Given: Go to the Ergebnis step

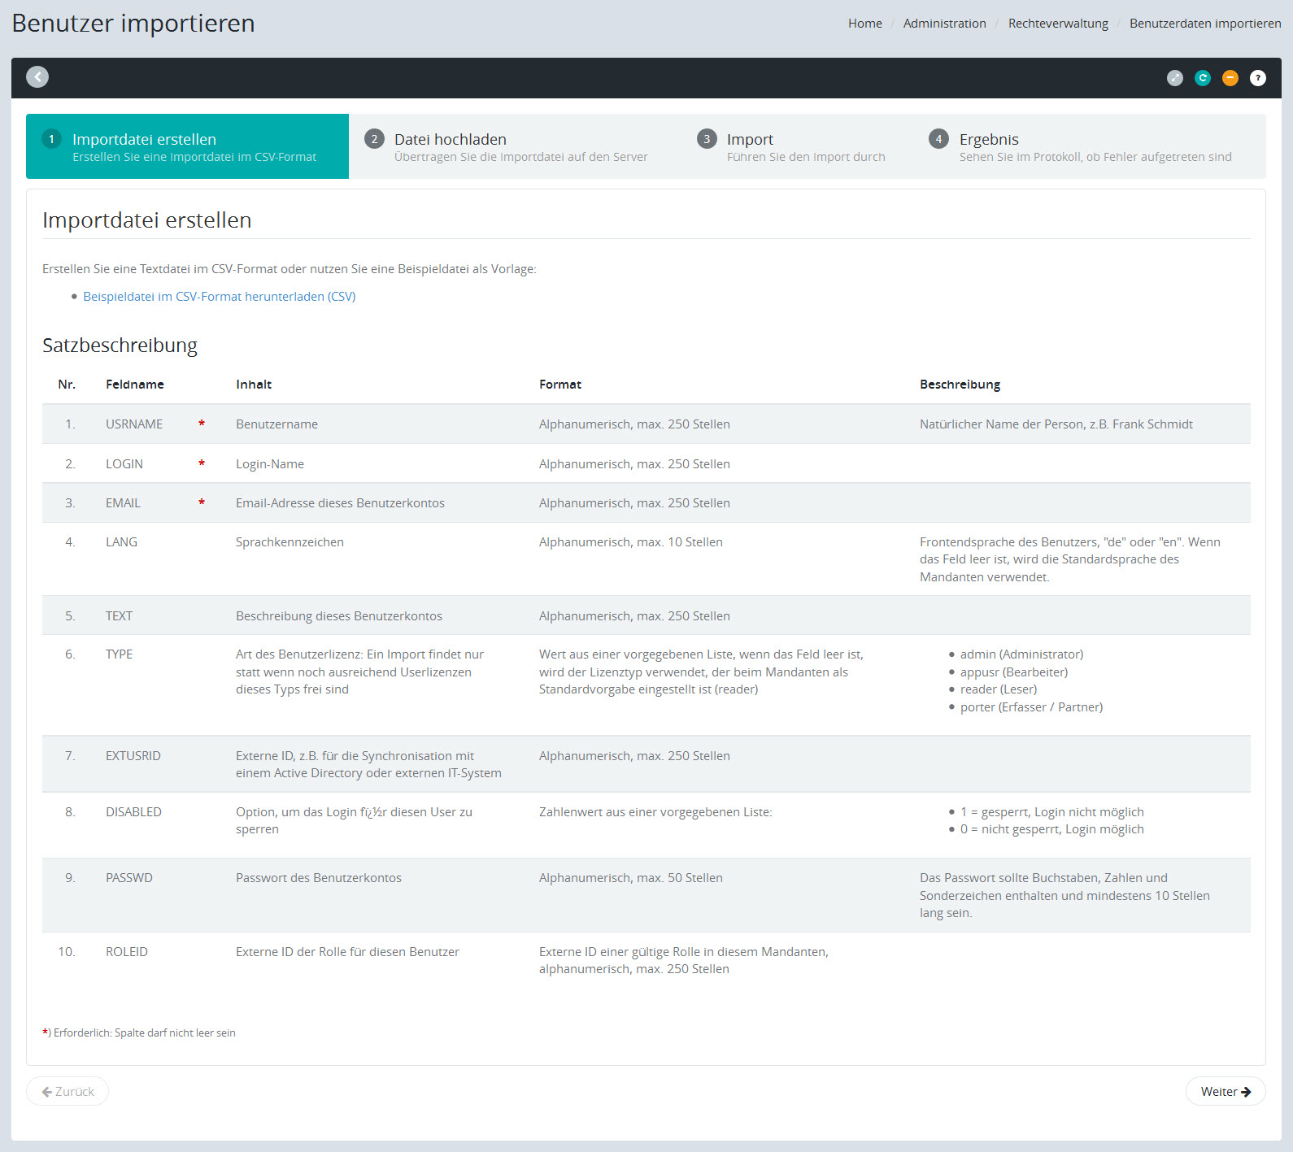Looking at the screenshot, I should pos(988,140).
